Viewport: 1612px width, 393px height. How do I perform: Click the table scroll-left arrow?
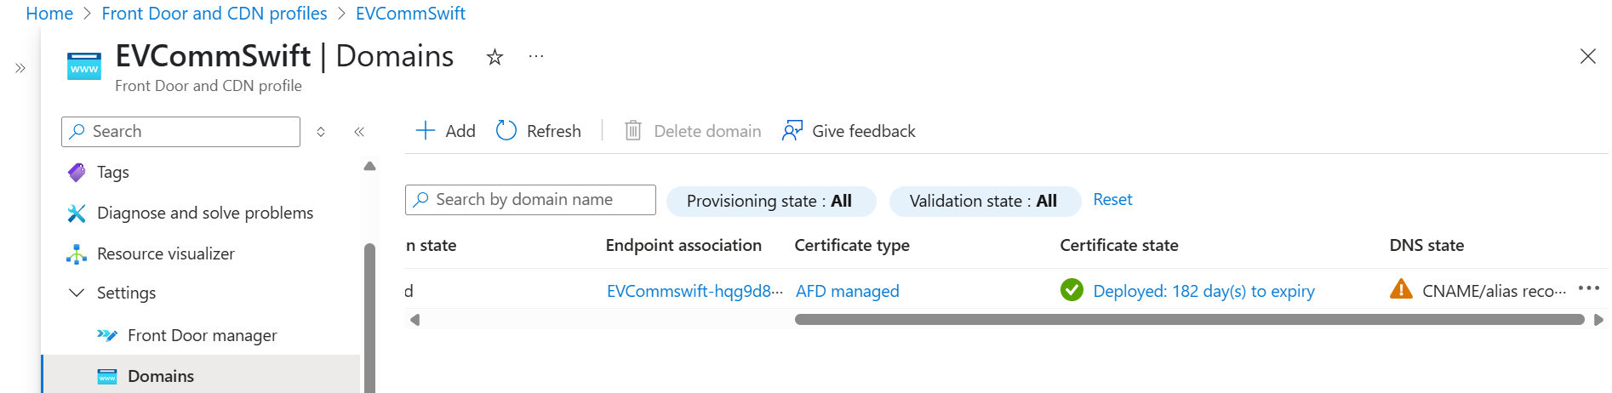pyautogui.click(x=414, y=320)
